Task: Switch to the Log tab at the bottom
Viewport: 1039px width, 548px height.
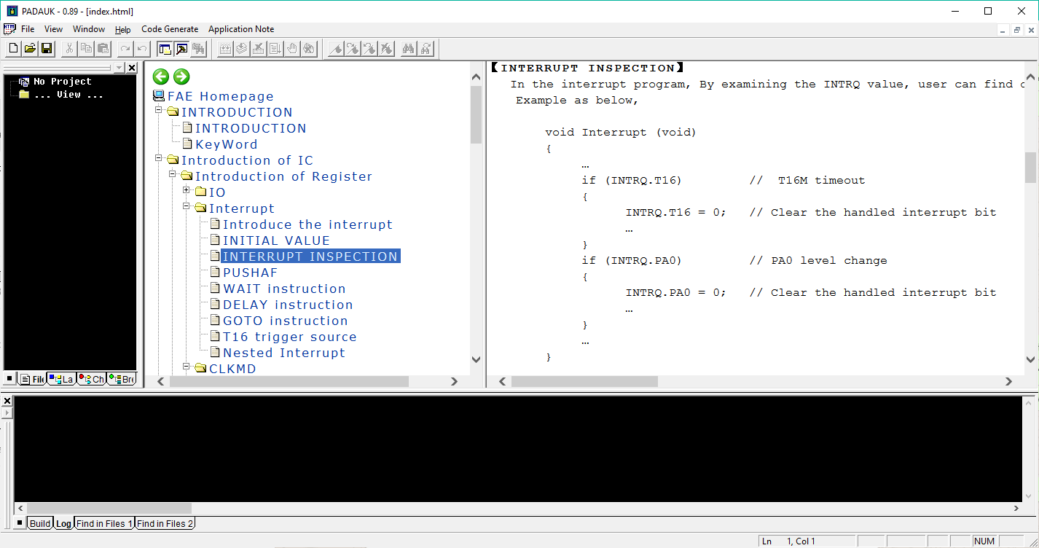Action: coord(63,523)
